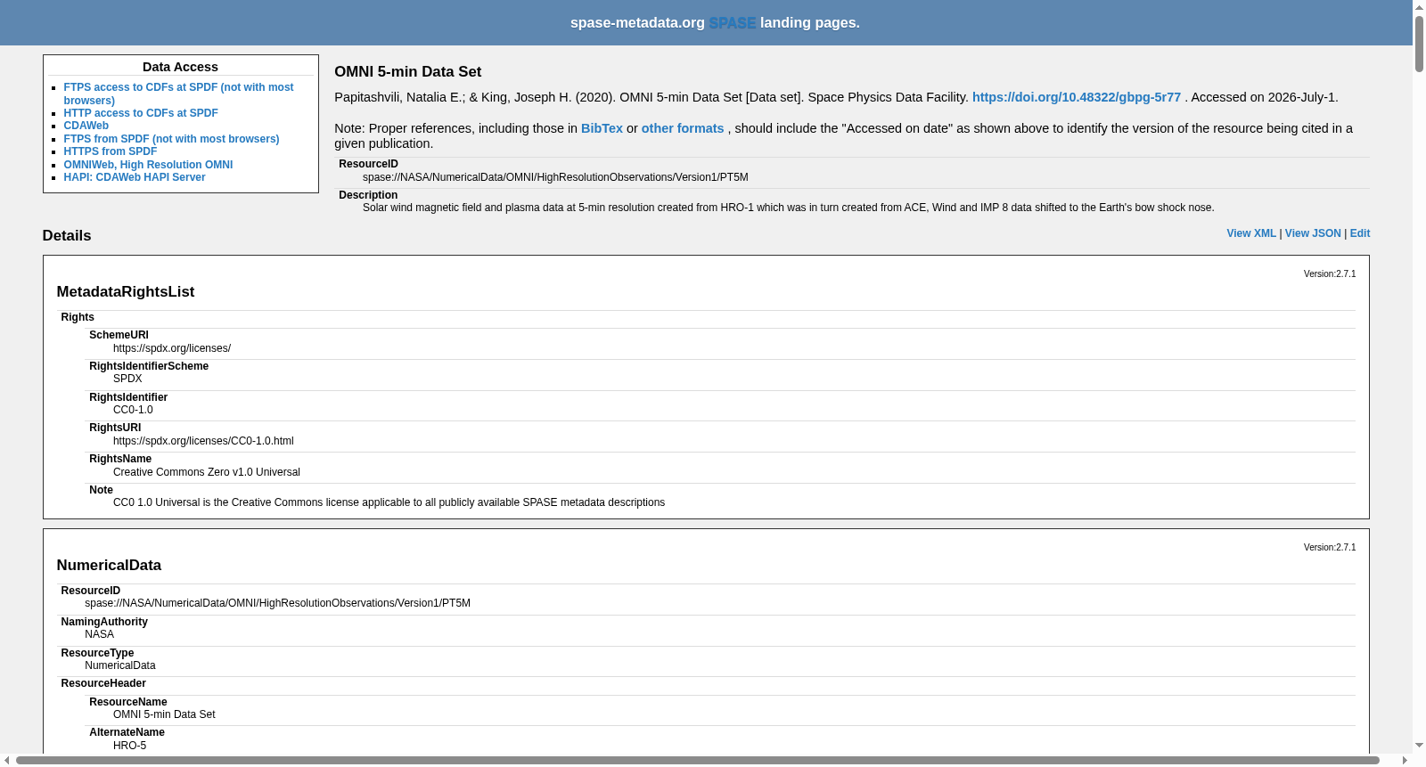Click the scroll left arrow
The height and width of the screenshot is (767, 1426).
click(7, 761)
